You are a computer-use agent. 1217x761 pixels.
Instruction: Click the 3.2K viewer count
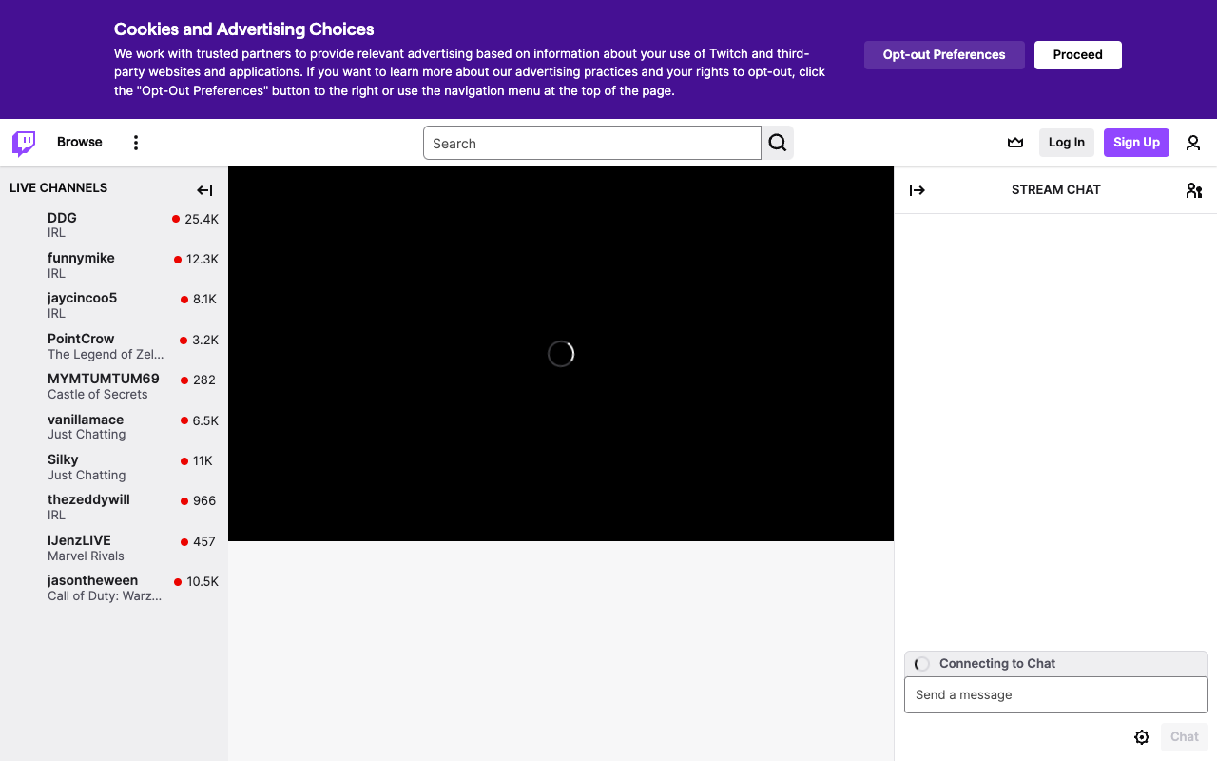click(x=205, y=340)
